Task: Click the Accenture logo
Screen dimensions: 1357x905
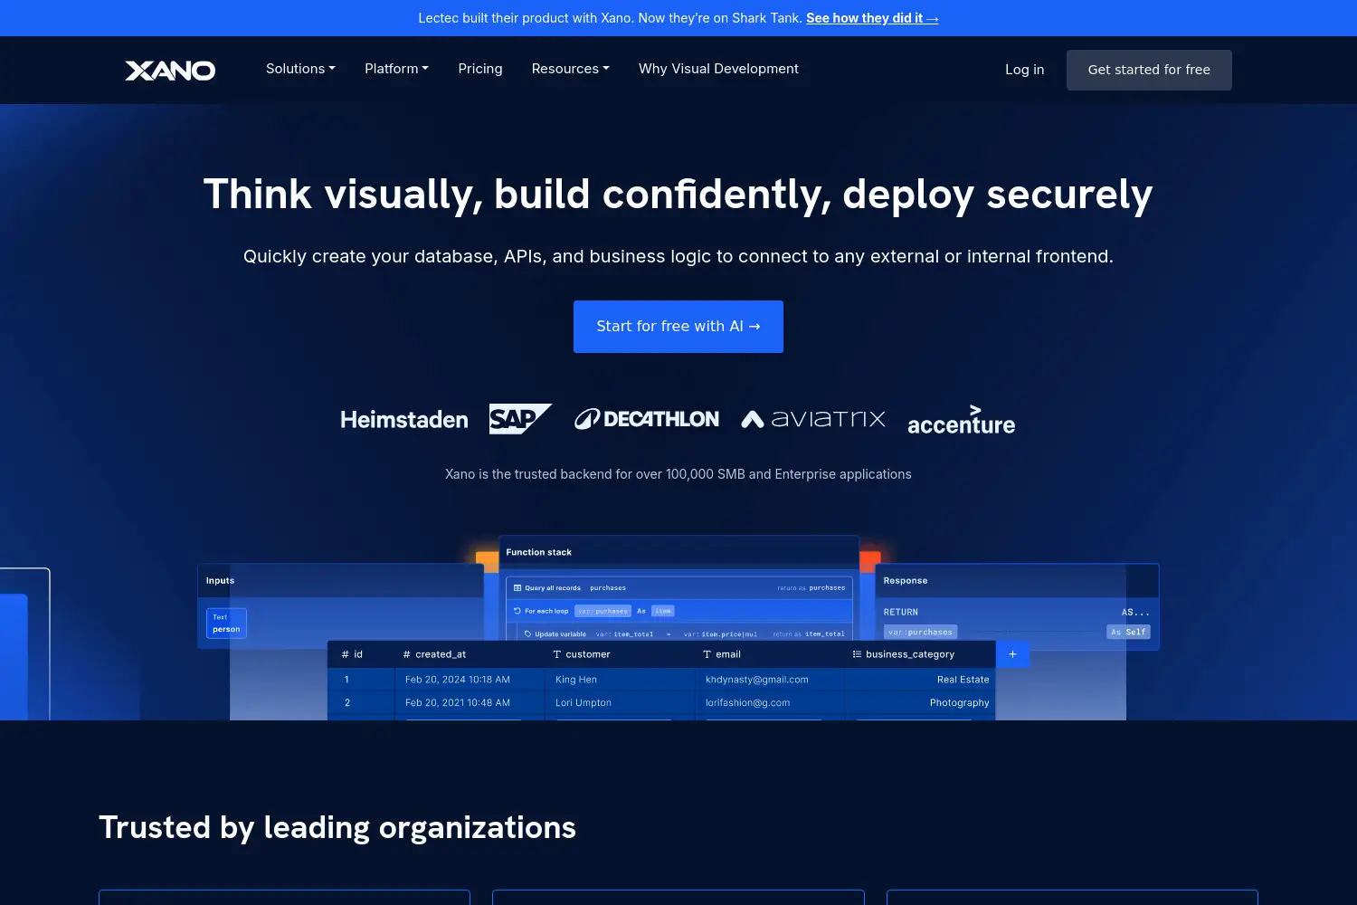Action: tap(961, 421)
